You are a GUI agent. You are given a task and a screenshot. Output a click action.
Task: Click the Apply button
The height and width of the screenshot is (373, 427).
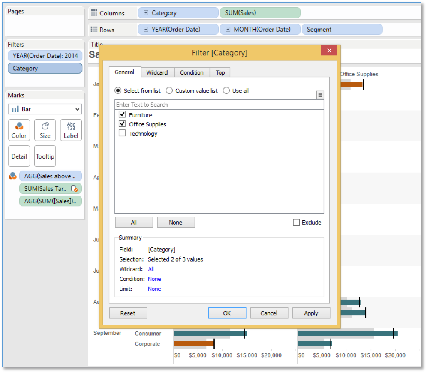click(311, 313)
